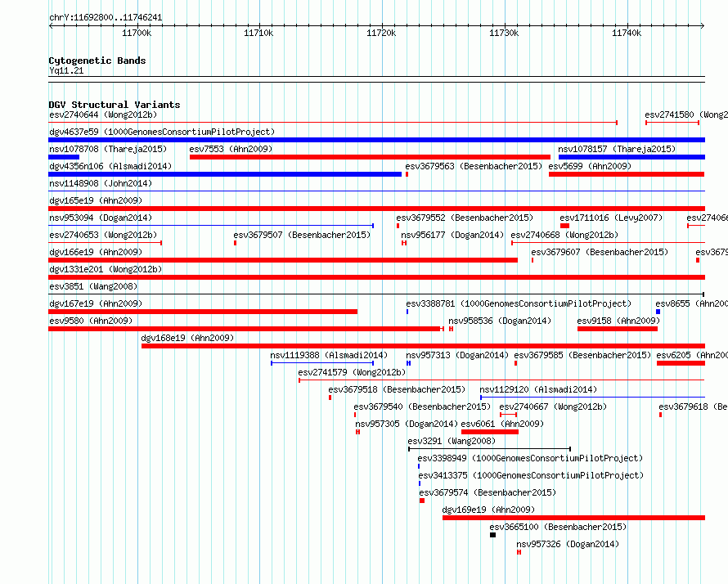The image size is (728, 584).
Task: Open the nsv1078708 (Thareja2015) label
Action: (108, 149)
